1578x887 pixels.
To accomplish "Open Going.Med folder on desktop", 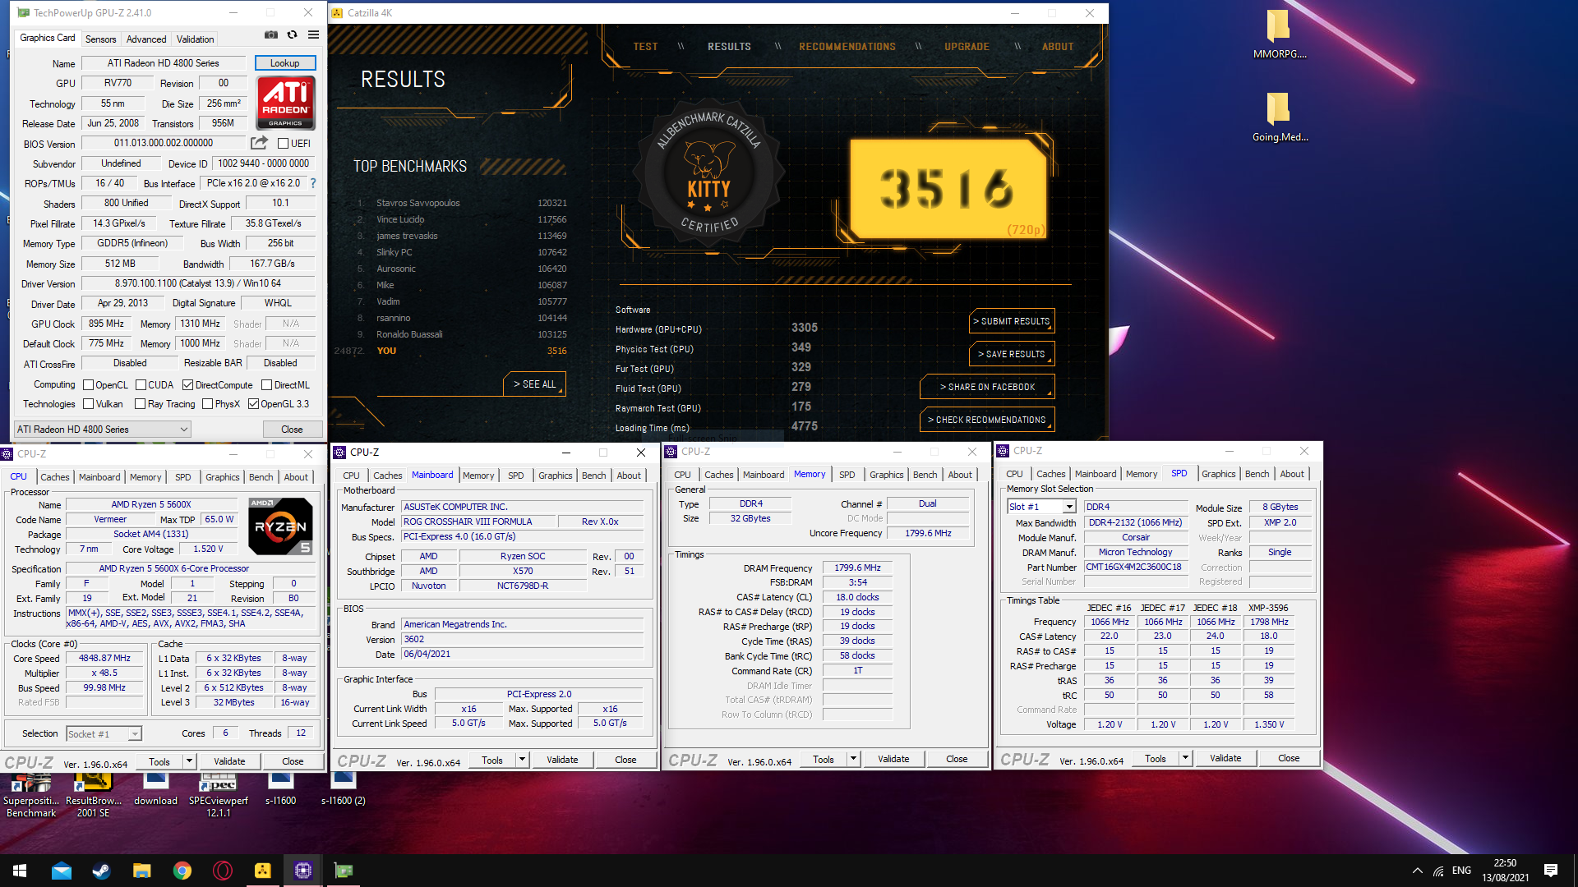I will [1280, 117].
